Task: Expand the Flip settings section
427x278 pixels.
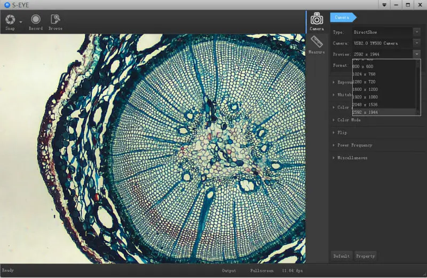Action: pos(342,133)
